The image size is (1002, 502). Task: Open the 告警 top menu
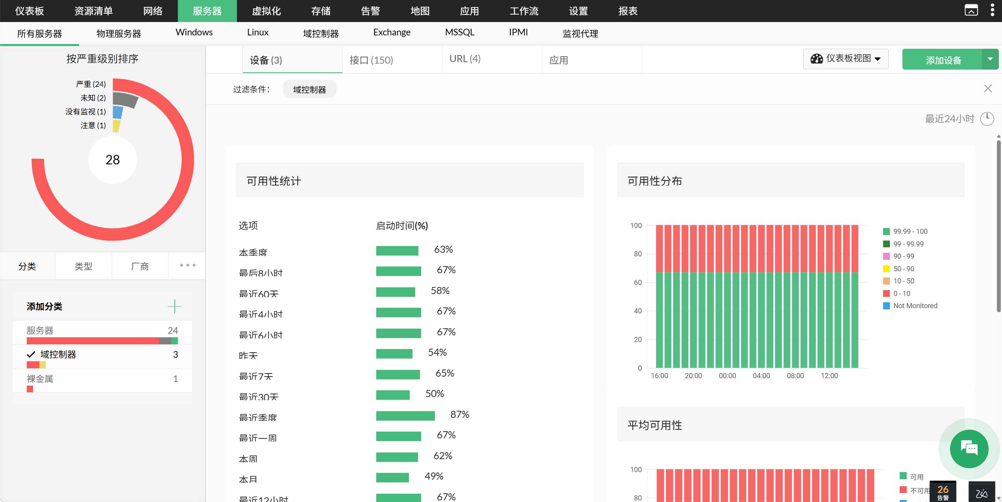click(x=370, y=11)
